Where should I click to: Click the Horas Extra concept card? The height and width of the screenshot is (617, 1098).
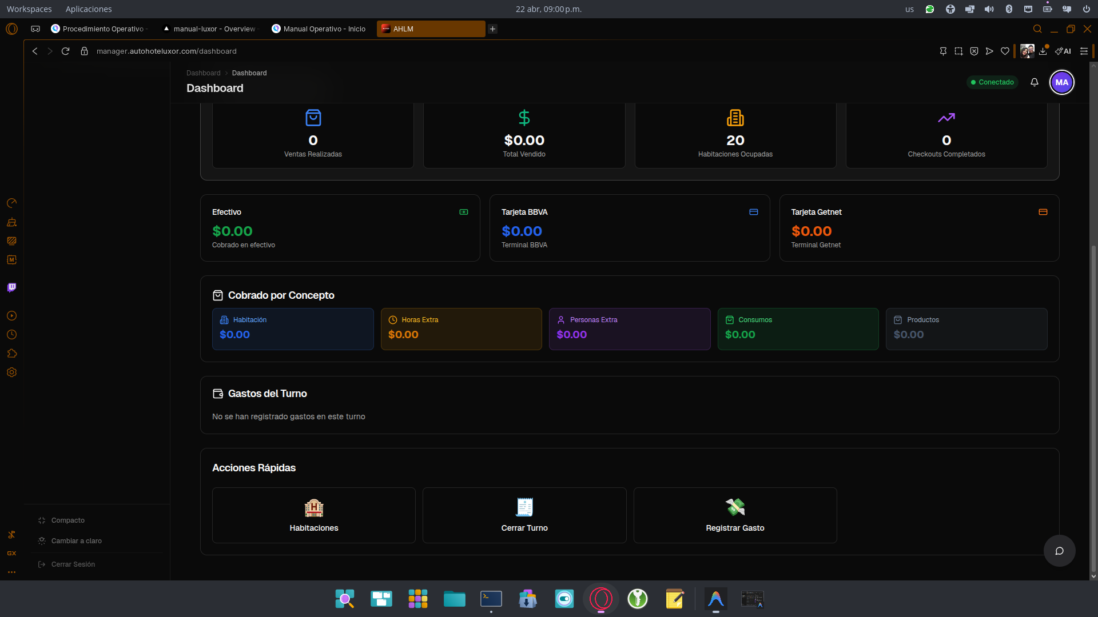tap(461, 329)
